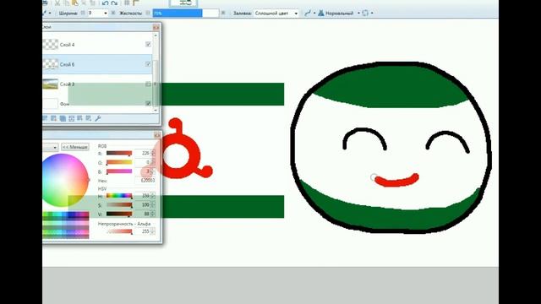The image size is (541, 304).
Task: Click the Duplicate Layer icon
Action: (63, 118)
